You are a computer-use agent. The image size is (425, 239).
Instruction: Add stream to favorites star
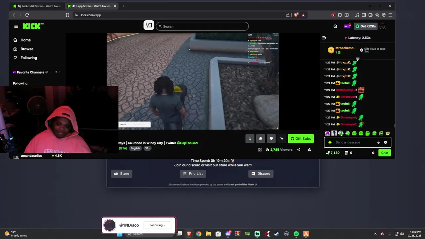tap(250, 139)
